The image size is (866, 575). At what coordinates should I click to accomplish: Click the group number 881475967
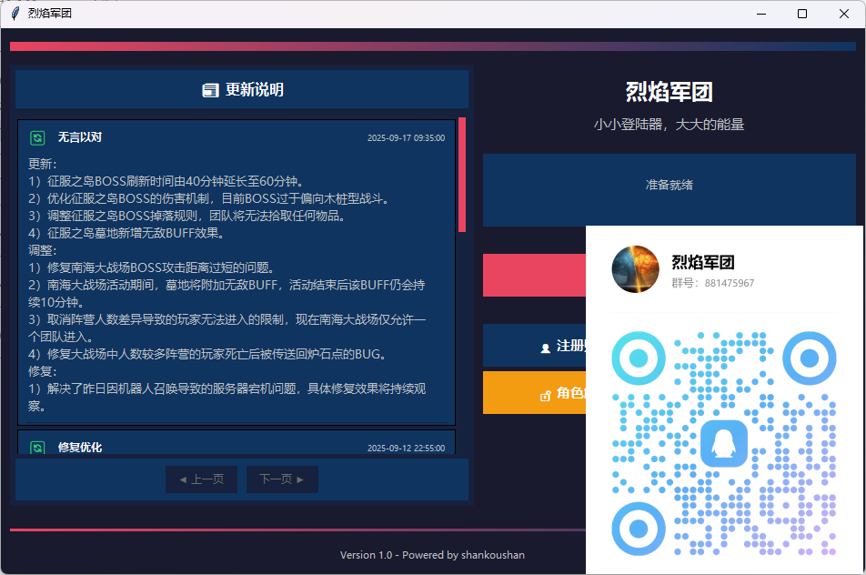point(729,283)
